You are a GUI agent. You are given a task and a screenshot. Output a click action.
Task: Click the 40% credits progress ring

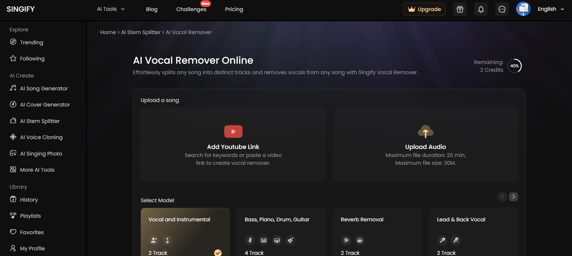point(514,66)
